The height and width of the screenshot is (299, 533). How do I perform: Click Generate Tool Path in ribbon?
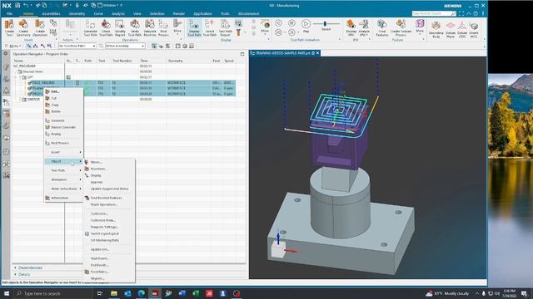pos(90,27)
